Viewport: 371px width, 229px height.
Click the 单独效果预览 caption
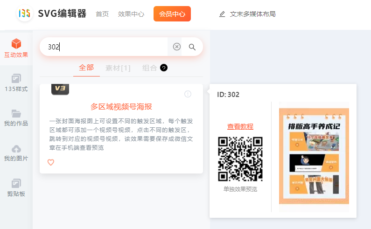point(240,189)
